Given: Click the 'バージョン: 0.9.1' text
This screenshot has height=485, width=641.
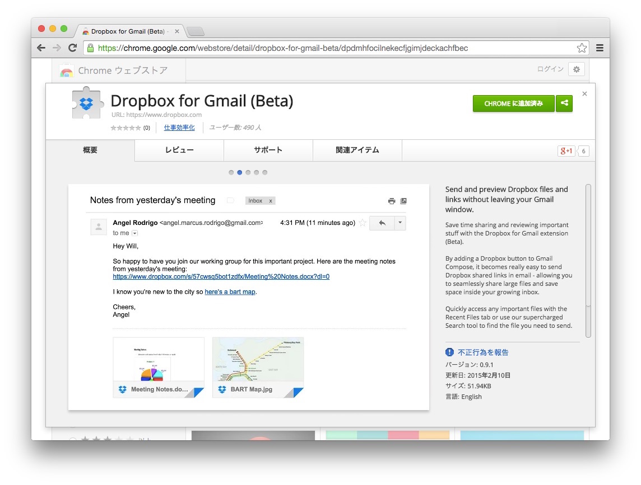Looking at the screenshot, I should (470, 365).
